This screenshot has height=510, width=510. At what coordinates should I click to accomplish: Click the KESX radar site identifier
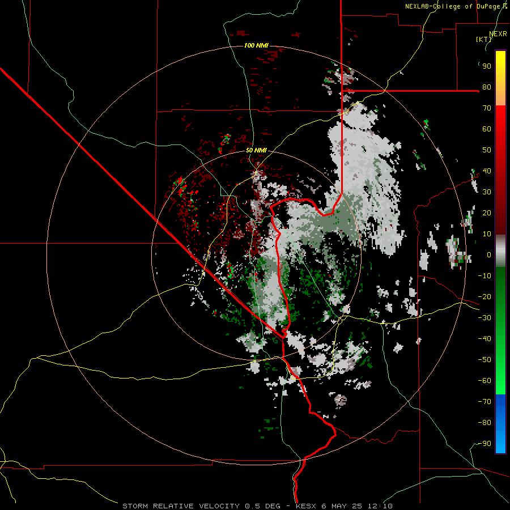click(x=306, y=506)
